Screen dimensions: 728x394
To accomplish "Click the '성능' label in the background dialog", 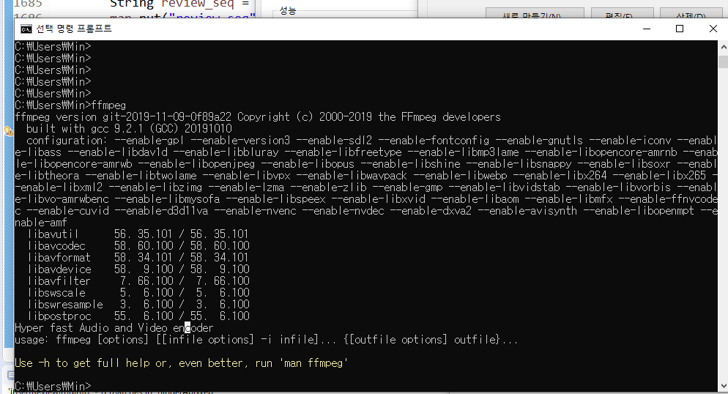I will 287,10.
